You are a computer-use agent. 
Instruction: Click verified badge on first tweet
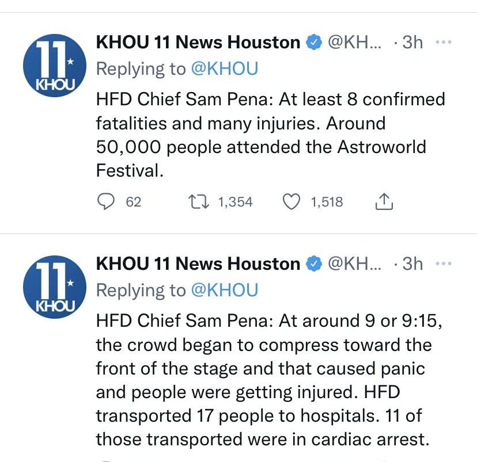tap(313, 42)
